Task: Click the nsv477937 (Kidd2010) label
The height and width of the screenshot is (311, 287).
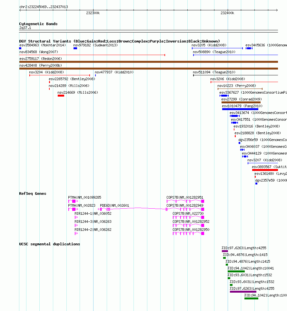Action: (x=114, y=72)
